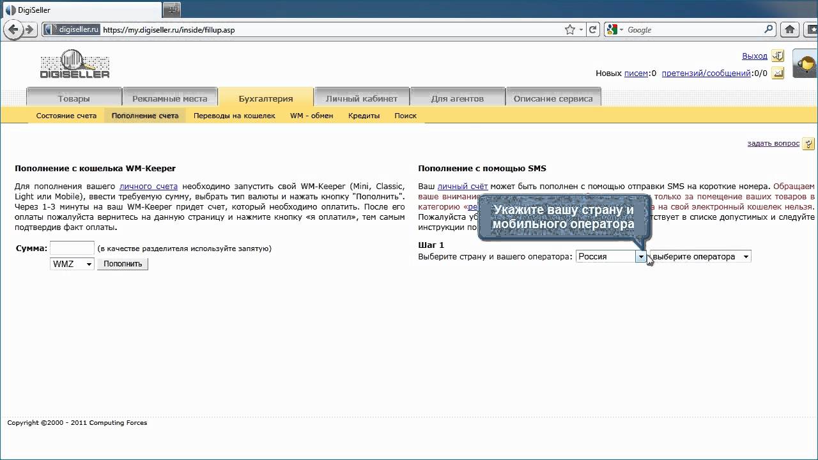Click the exit door icon near Выход
This screenshot has width=818, height=460.
click(778, 56)
